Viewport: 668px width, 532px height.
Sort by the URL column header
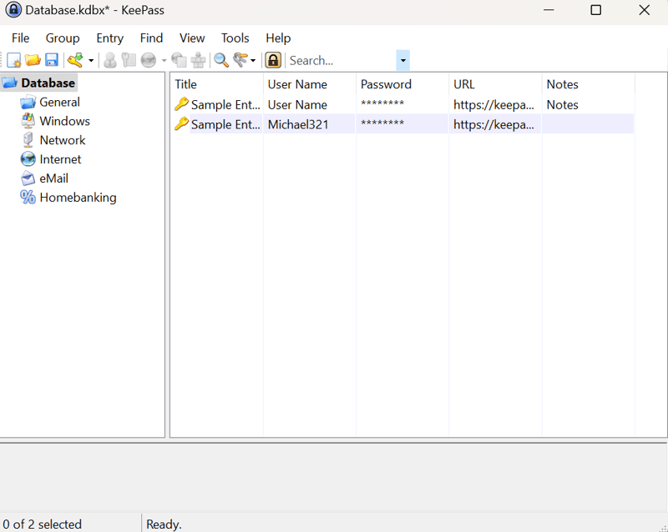[x=495, y=84]
